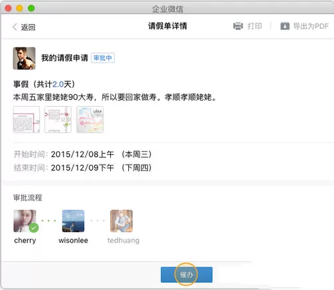The width and height of the screenshot is (334, 290).
Task: Open applicant's profile avatar
Action: coord(24,58)
